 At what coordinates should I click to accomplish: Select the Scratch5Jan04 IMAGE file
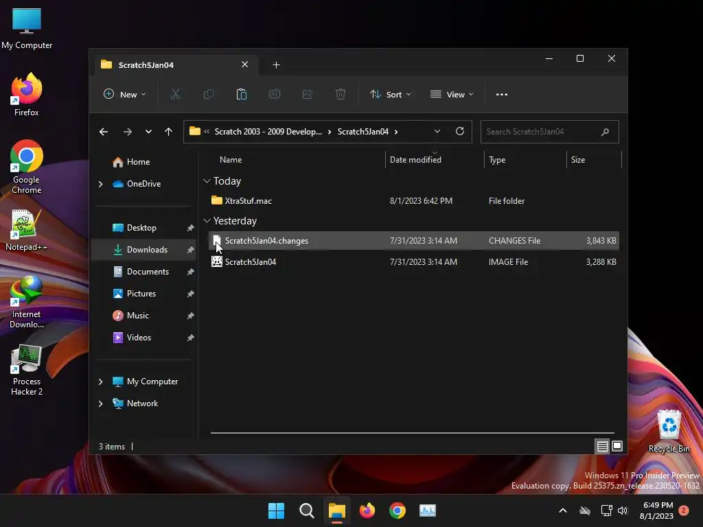413,261
